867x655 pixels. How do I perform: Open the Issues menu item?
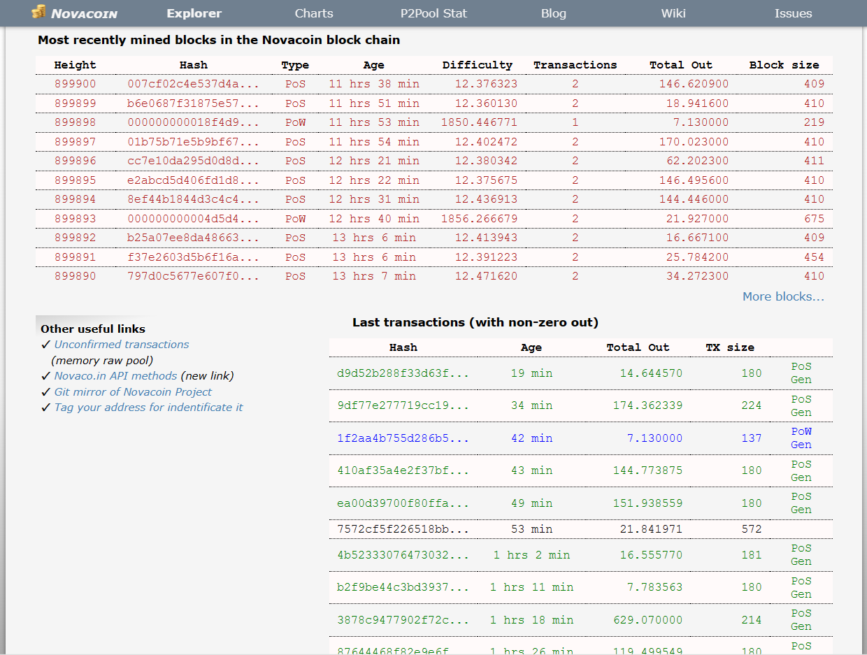tap(793, 13)
